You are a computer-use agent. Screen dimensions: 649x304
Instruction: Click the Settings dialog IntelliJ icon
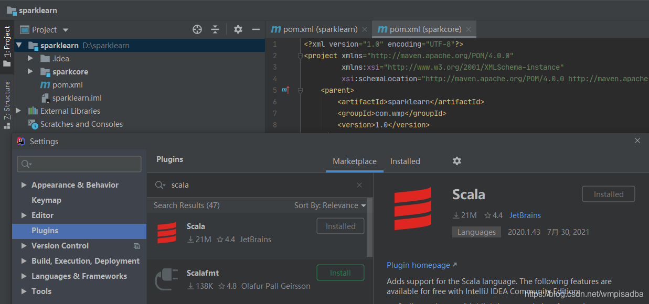[21, 142]
